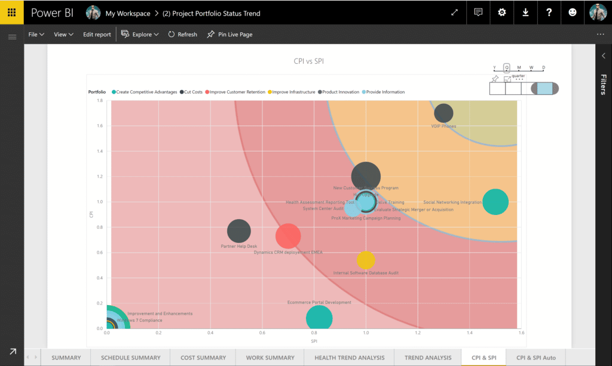Toggle Product Innovation legend entry
This screenshot has height=366, width=612.
[x=338, y=92]
